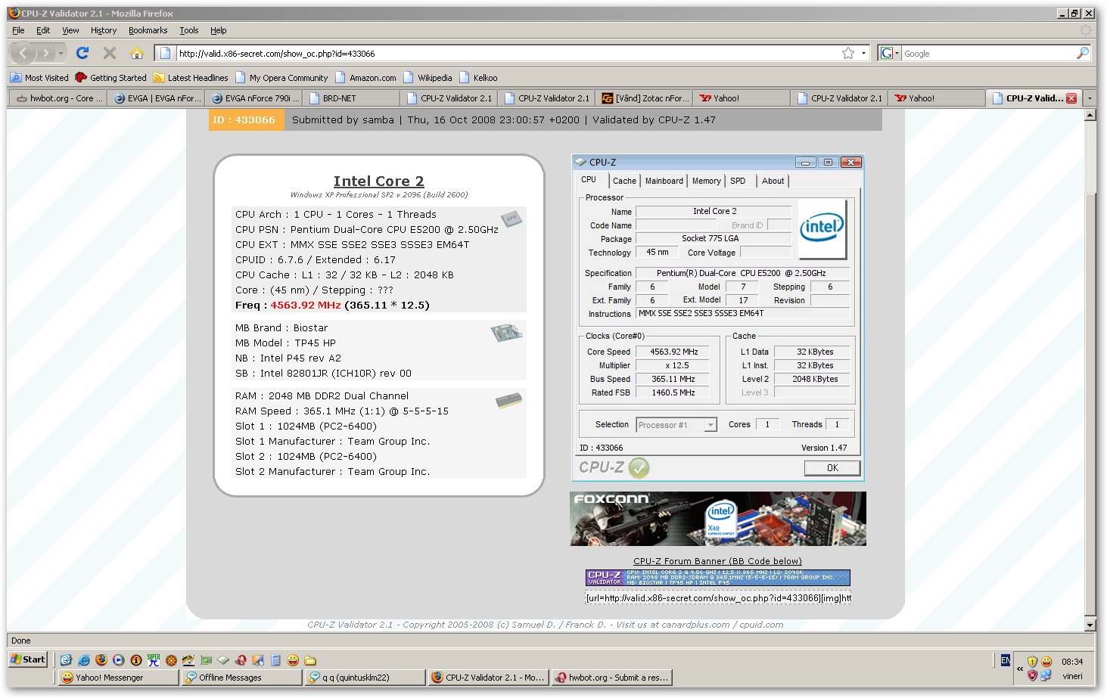Image resolution: width=1107 pixels, height=698 pixels.
Task: Open the back/forward history dropdown arrow
Action: point(61,53)
